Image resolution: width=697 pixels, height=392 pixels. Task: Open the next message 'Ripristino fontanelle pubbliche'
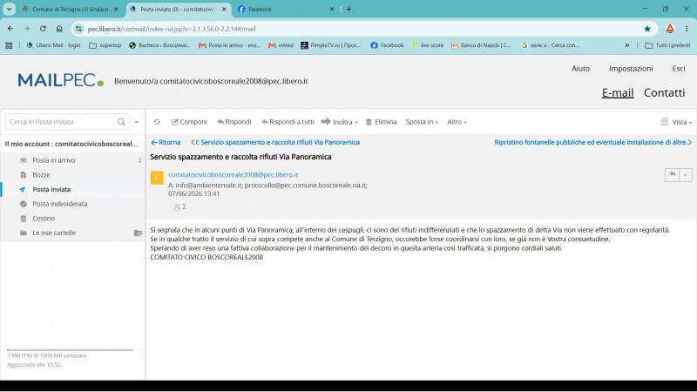[593, 142]
